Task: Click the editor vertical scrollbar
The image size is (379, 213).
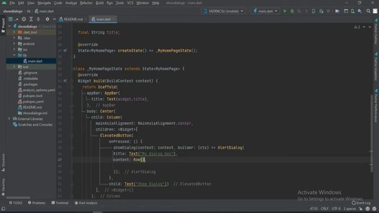Action: point(371,133)
